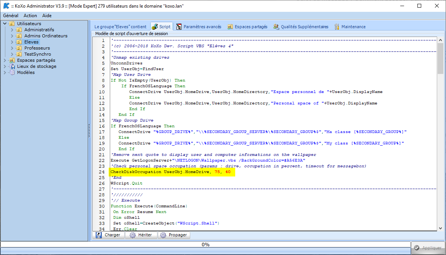The height and width of the screenshot is (255, 446).
Task: Click the Eleves folder icon
Action: point(19,42)
